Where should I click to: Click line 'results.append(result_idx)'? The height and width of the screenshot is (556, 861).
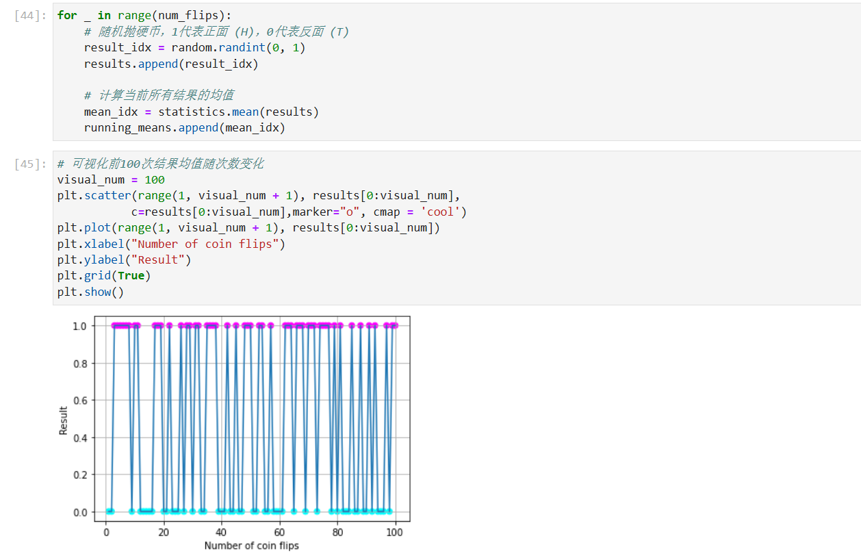(x=171, y=64)
